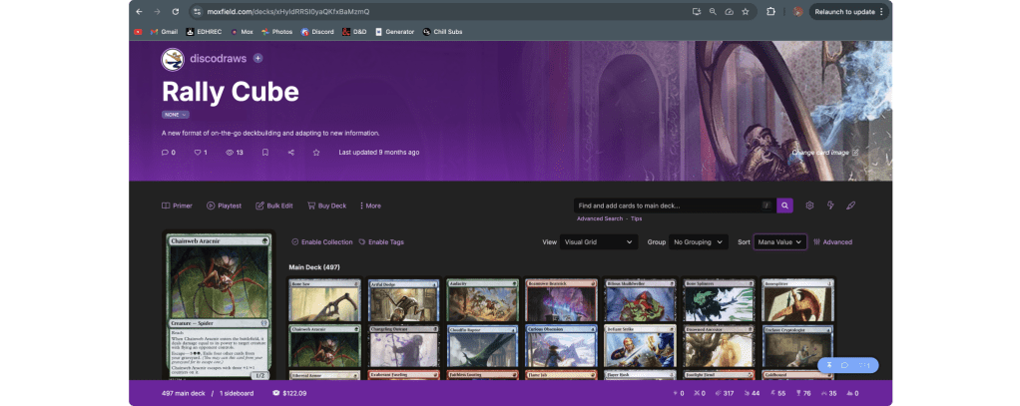Click the comments speech bubble icon
1020x406 pixels.
pos(166,153)
